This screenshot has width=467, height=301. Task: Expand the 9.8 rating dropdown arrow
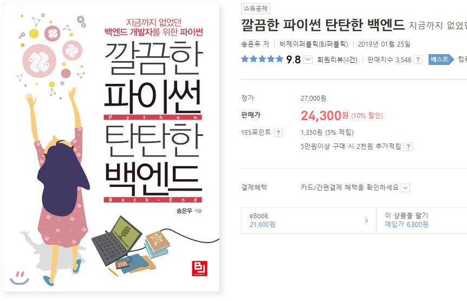pos(308,60)
